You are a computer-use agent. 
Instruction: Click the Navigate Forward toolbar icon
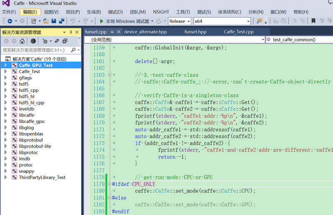[x=22, y=21]
